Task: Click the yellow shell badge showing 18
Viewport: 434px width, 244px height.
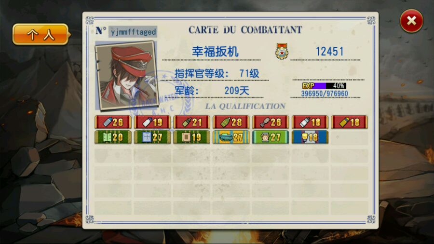Action: 349,122
